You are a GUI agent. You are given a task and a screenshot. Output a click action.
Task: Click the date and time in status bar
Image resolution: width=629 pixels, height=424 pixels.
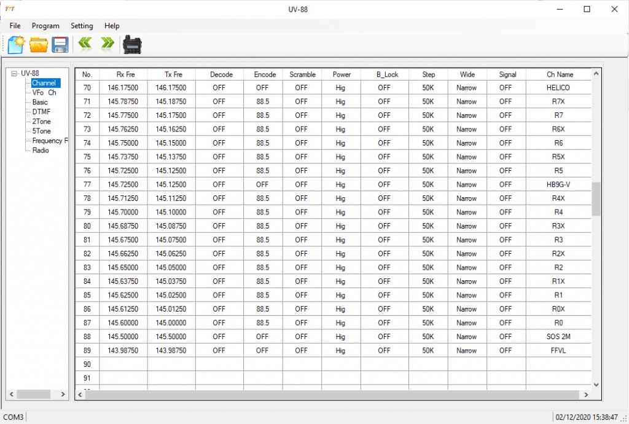coord(587,417)
